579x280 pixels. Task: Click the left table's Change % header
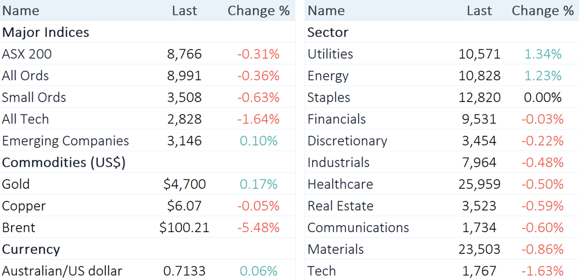point(258,11)
